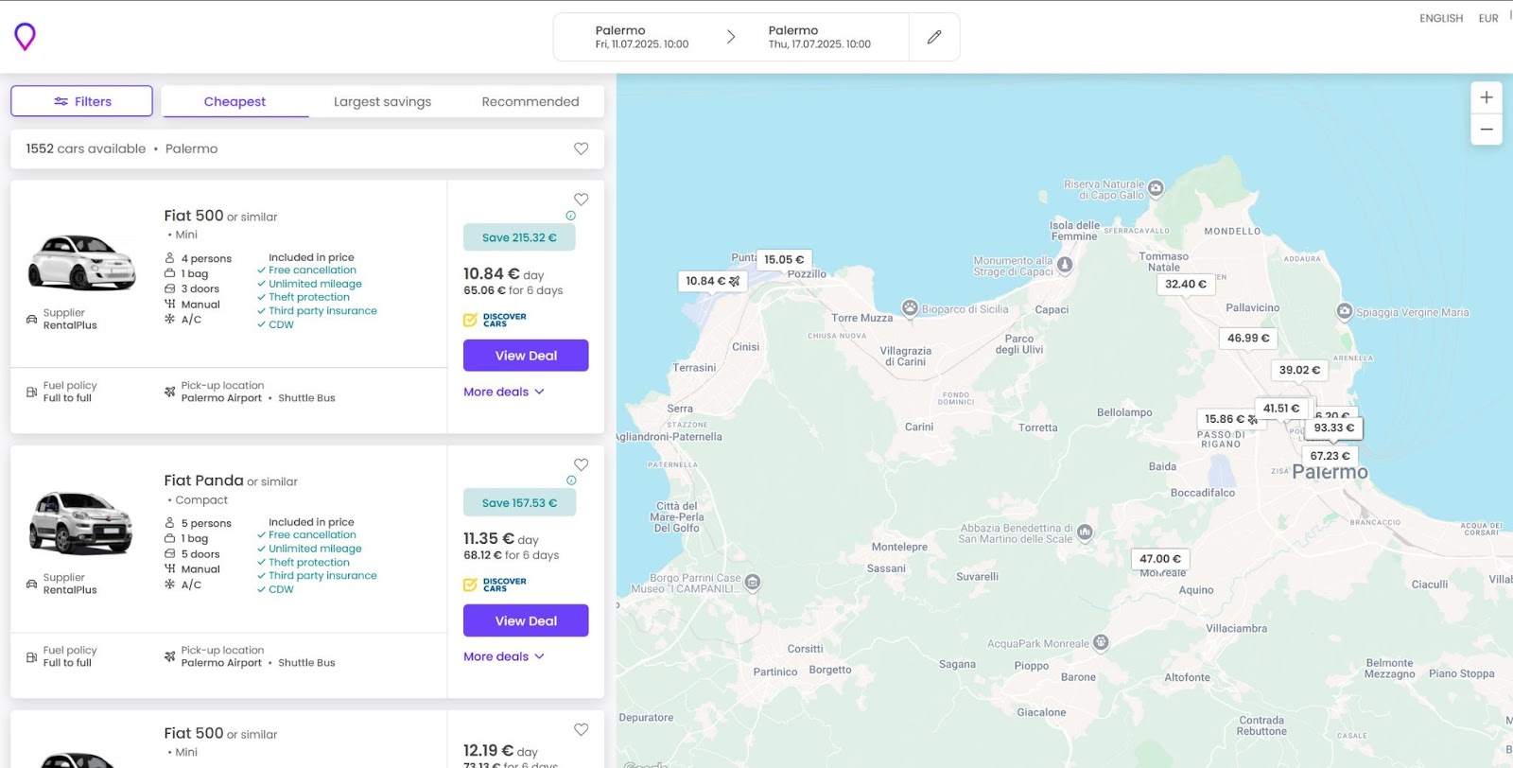Viewport: 1513px width, 768px height.
Task: Click the white Fiat 500 car image
Action: pos(82,262)
